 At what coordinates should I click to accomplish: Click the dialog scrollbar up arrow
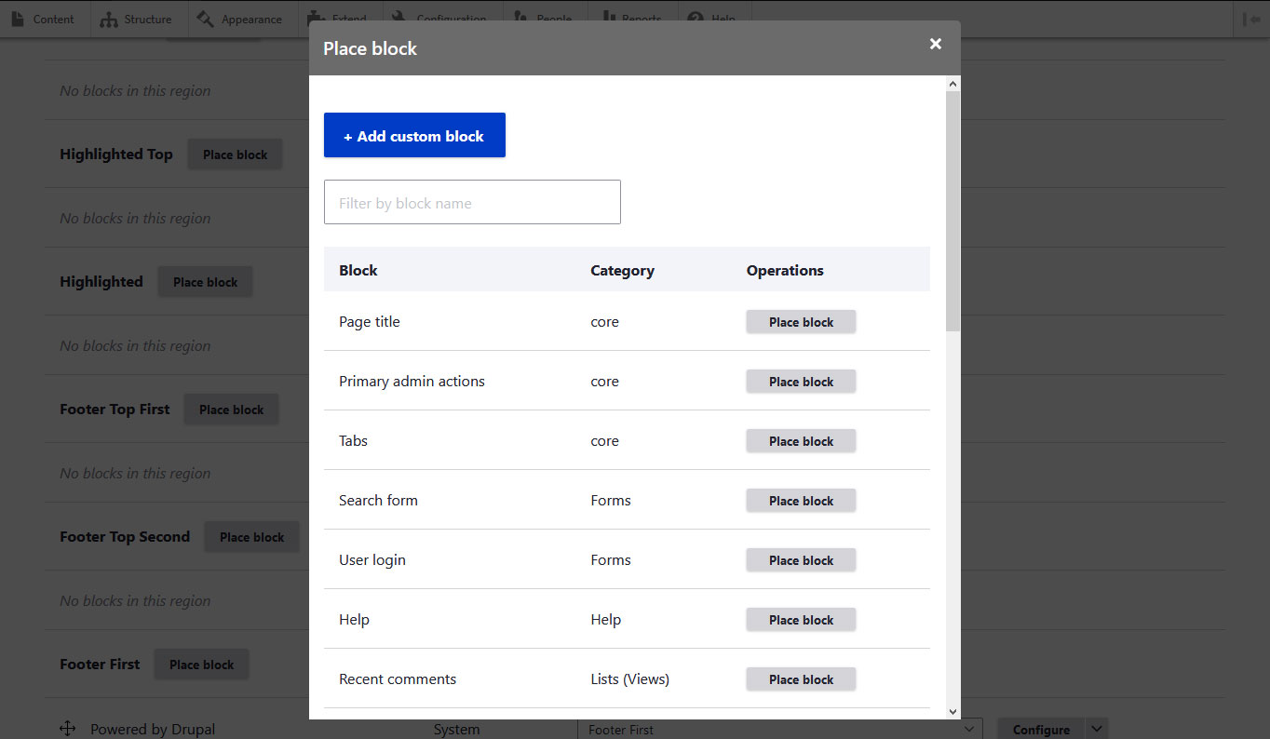coord(952,84)
